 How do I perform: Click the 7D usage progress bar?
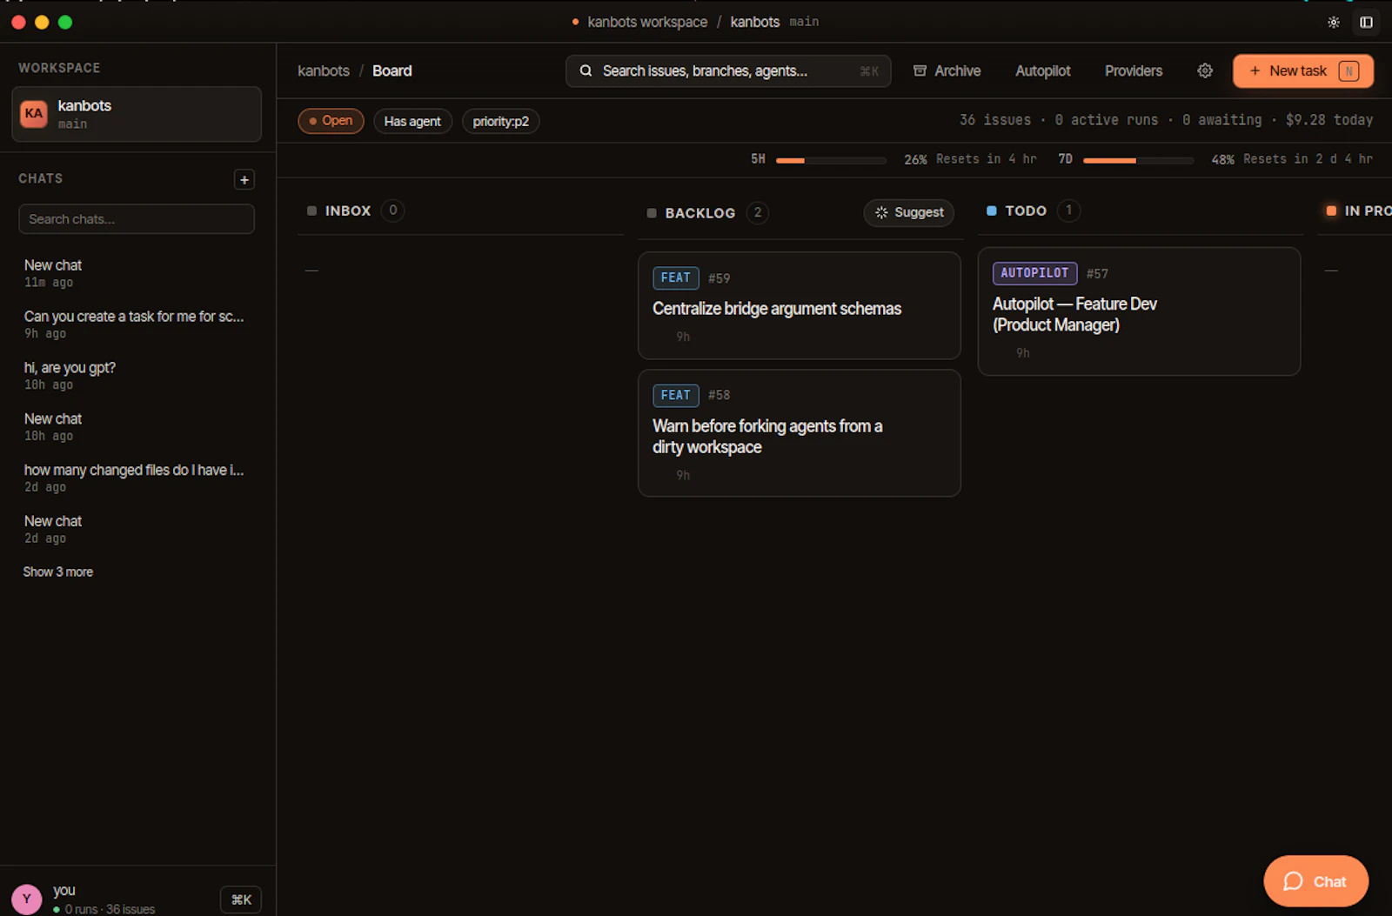click(1138, 160)
